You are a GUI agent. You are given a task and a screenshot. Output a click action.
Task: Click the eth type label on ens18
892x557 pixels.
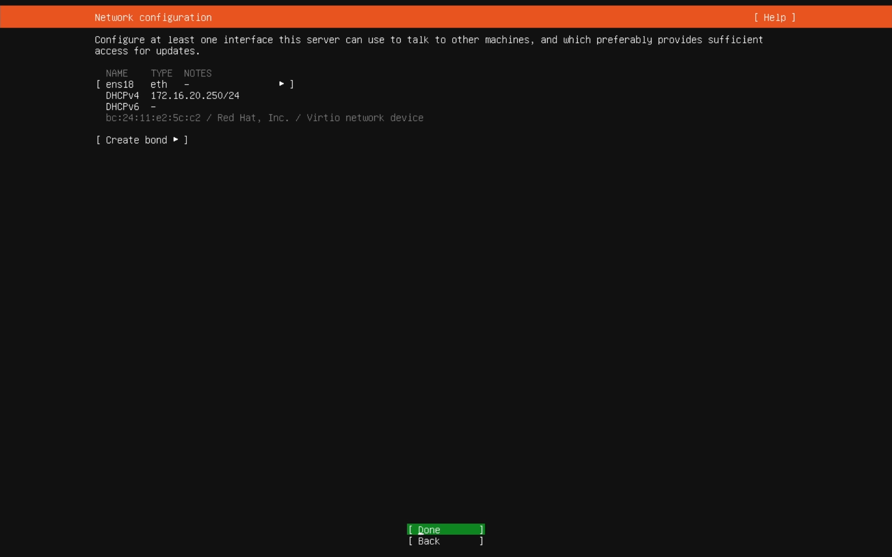tap(158, 84)
